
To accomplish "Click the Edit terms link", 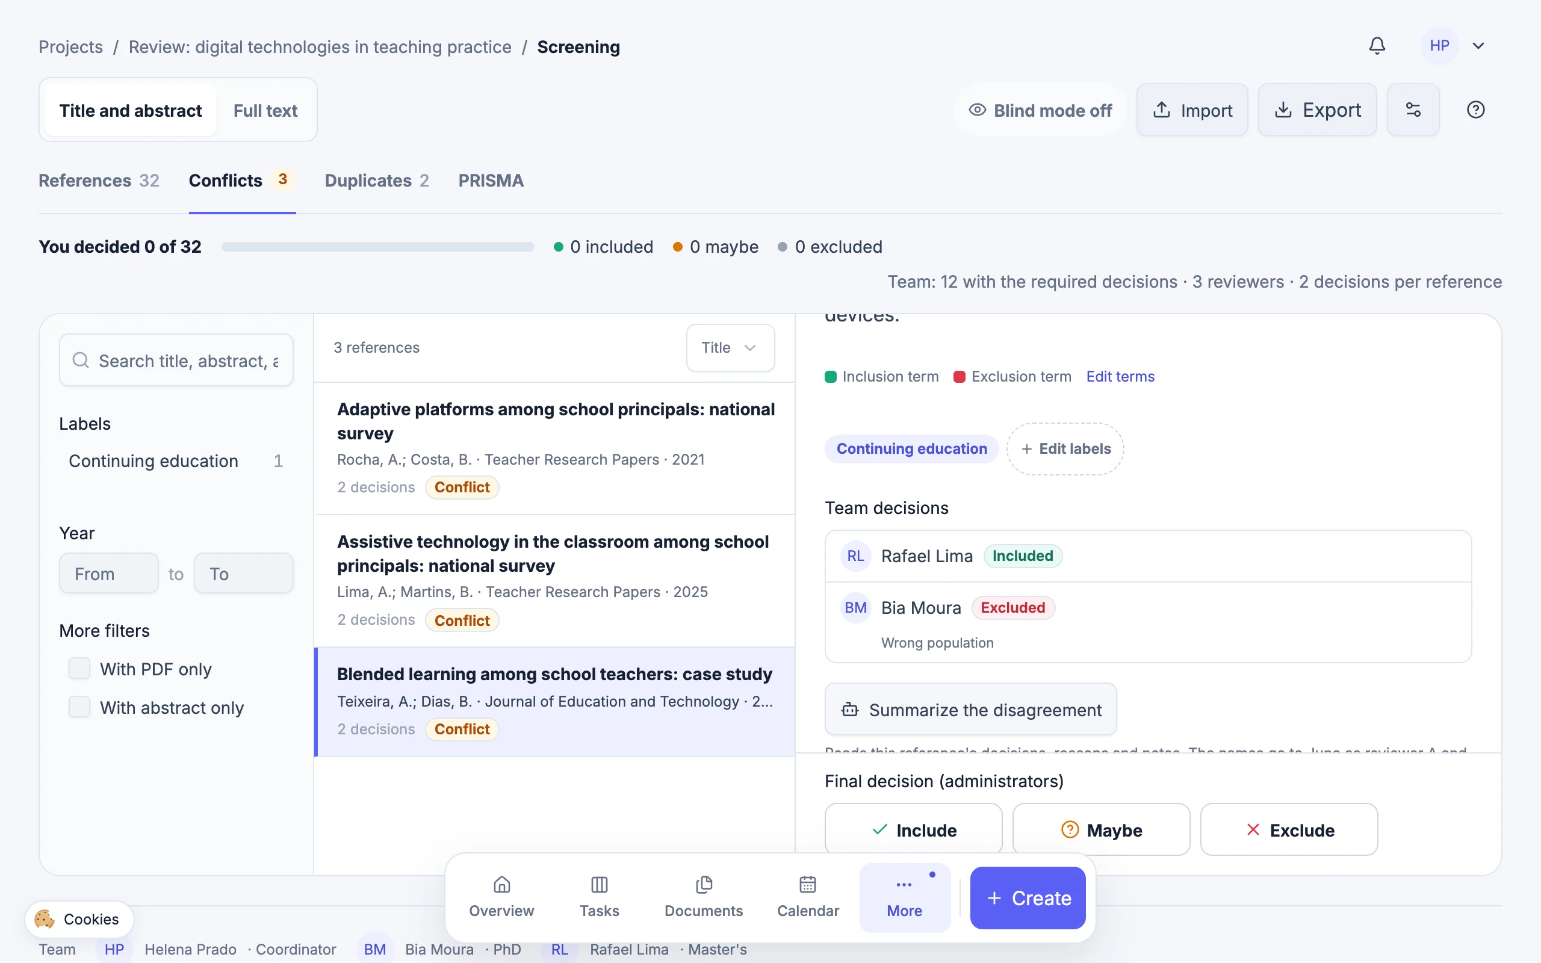I will coord(1120,376).
